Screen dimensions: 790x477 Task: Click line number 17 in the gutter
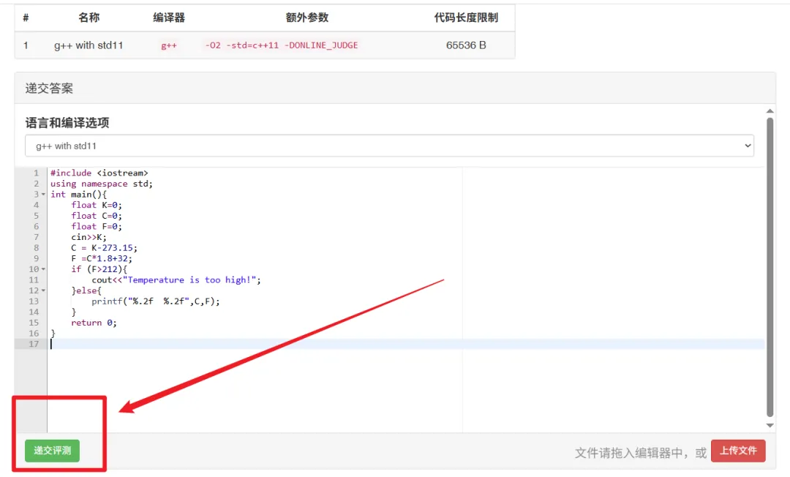[x=34, y=344]
